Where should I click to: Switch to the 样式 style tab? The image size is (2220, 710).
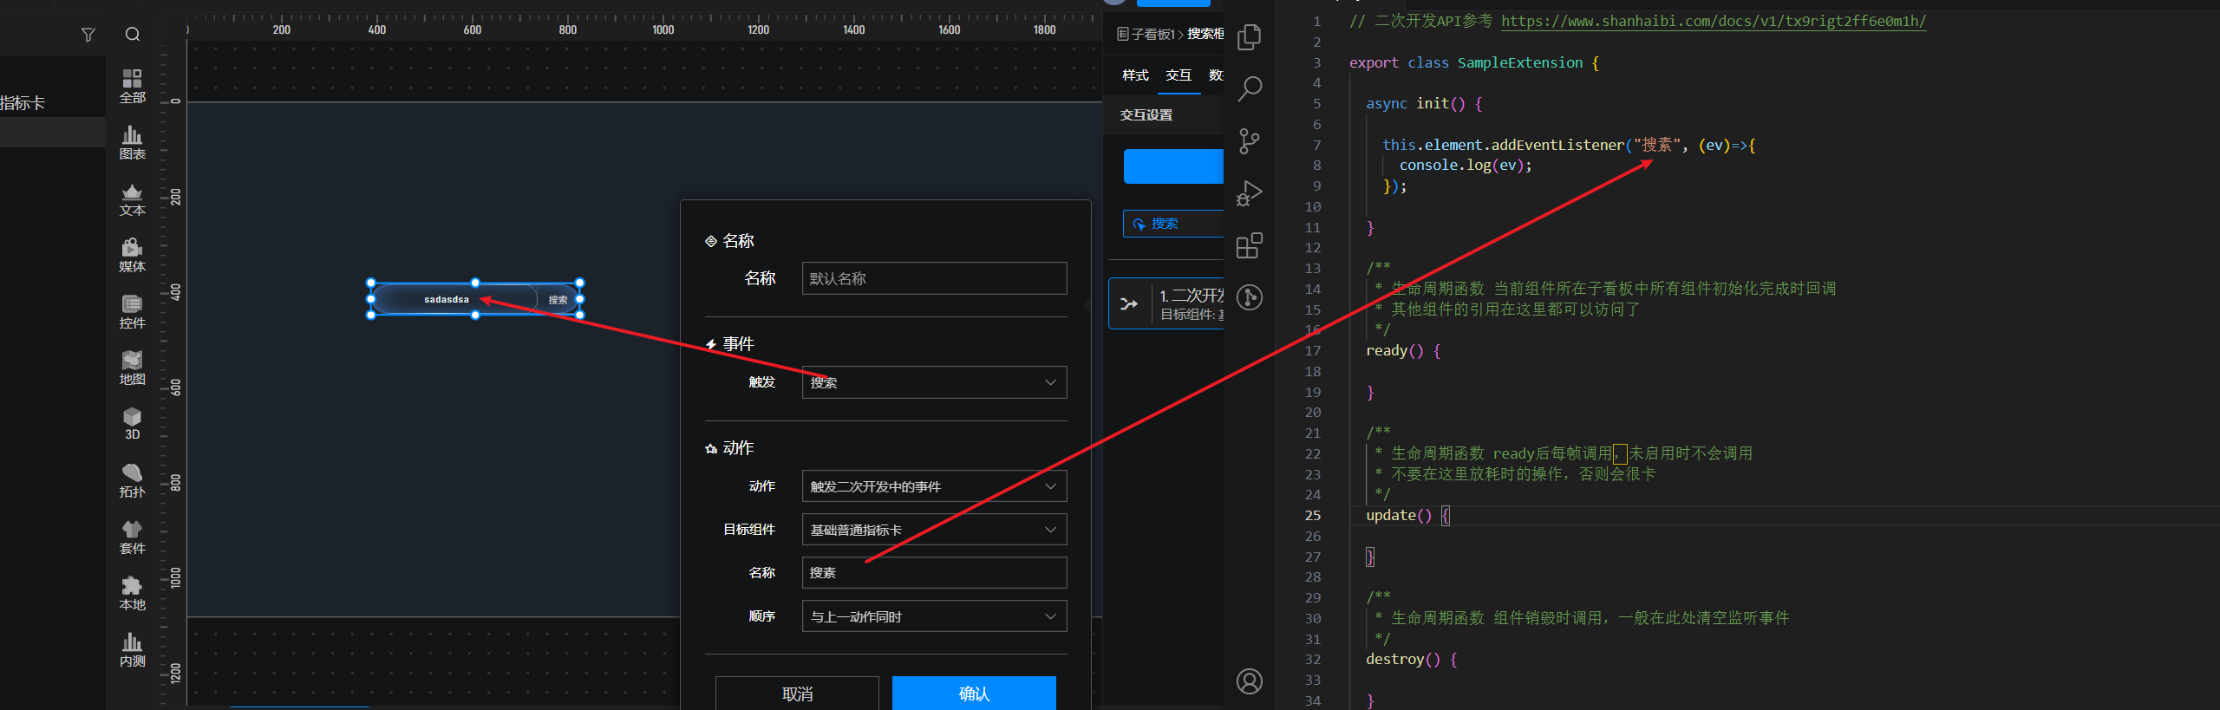1134,75
